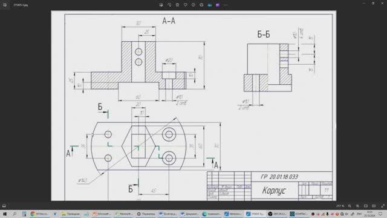Open the notification center icon
The height and width of the screenshot is (218, 387).
(x=380, y=214)
